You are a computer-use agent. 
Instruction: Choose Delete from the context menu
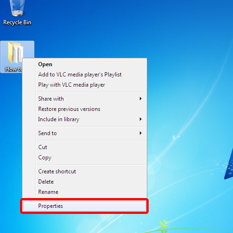click(x=84, y=182)
